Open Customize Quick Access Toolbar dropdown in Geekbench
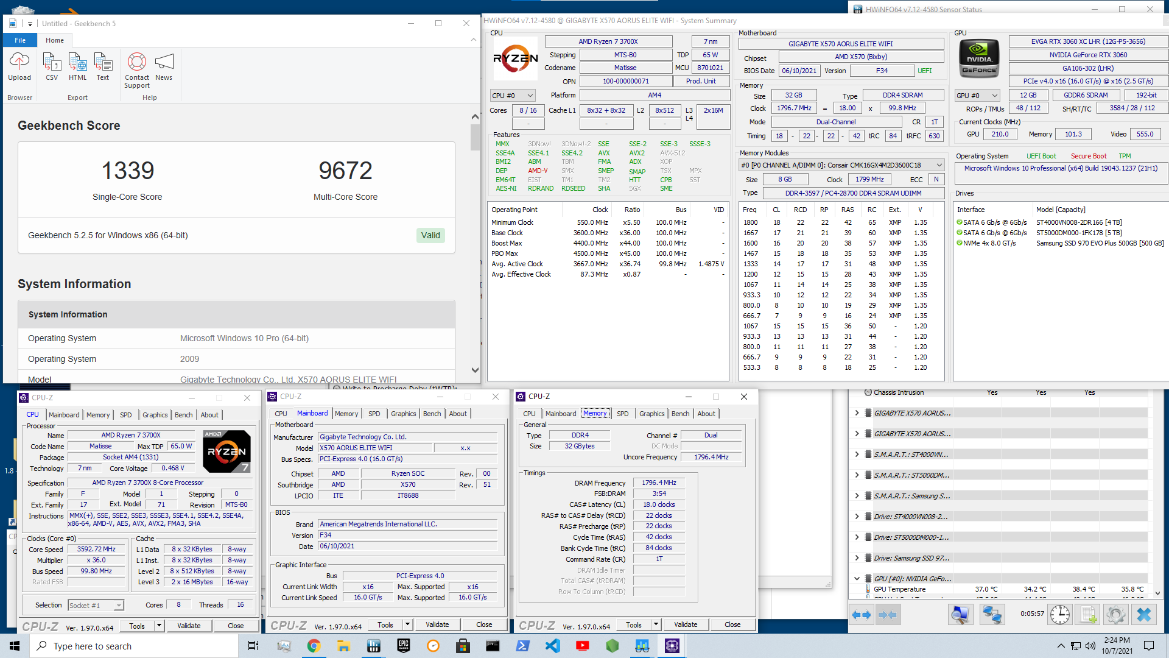 (x=30, y=24)
